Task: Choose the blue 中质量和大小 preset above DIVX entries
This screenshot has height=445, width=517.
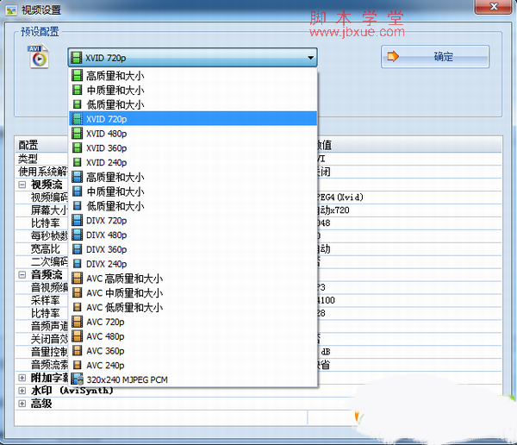Action: (193, 191)
